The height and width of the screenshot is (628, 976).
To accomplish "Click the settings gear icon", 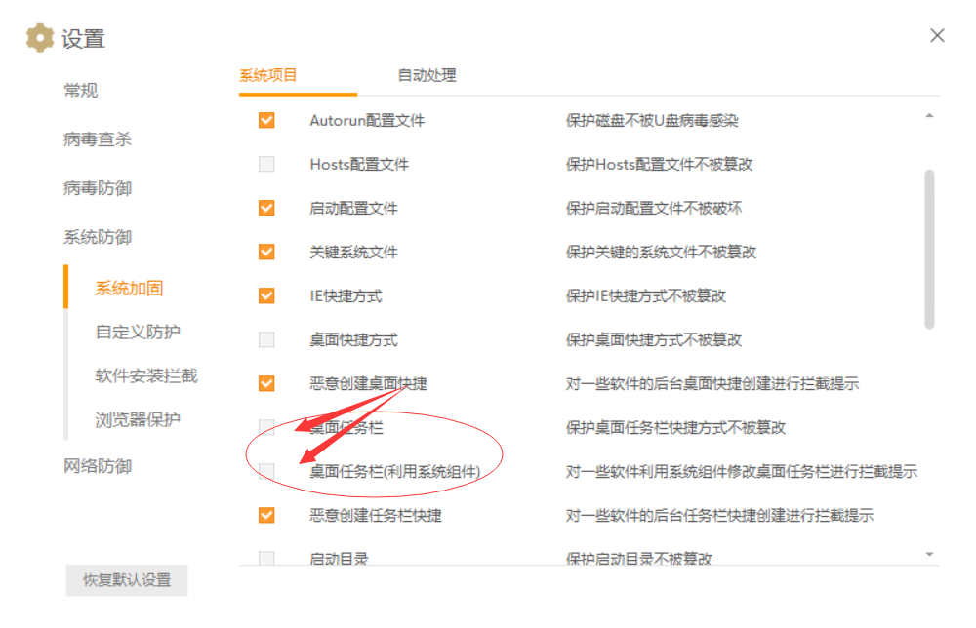I will point(38,37).
